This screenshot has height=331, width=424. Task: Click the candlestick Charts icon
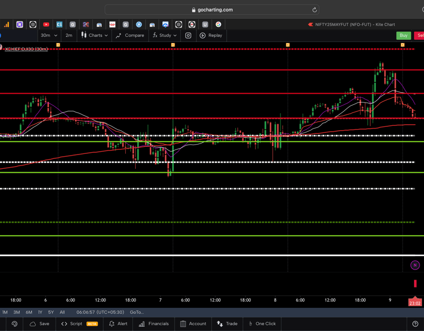[x=84, y=35]
